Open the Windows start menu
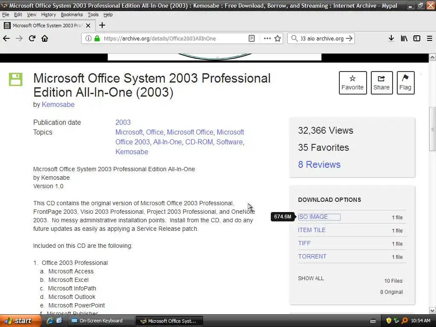This screenshot has width=436, height=327. click(20, 321)
